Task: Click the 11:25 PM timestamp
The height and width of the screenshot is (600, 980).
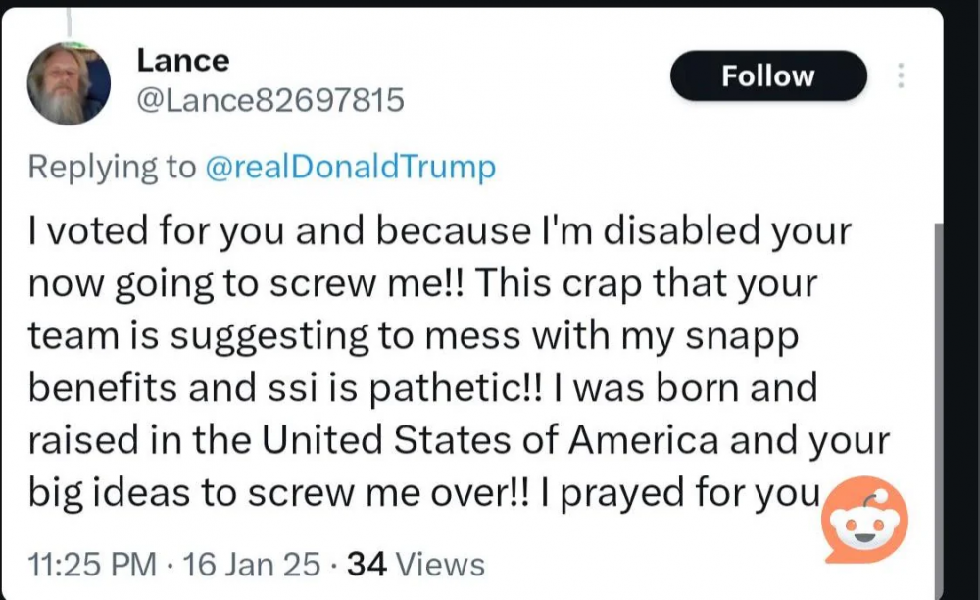Action: [93, 564]
